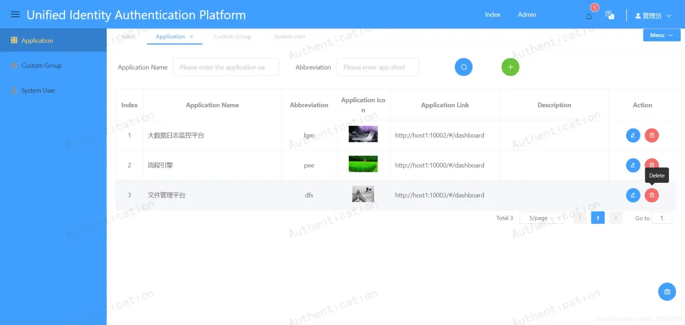
Task: Click the edit icon for the pee application
Action: click(x=633, y=165)
